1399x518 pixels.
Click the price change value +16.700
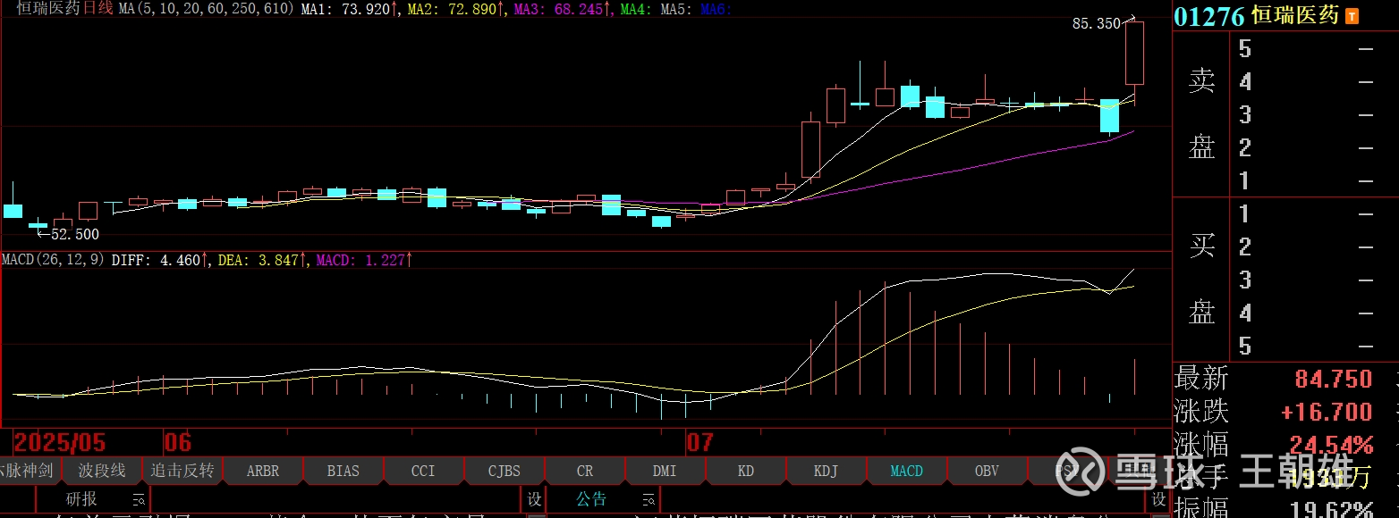point(1327,412)
